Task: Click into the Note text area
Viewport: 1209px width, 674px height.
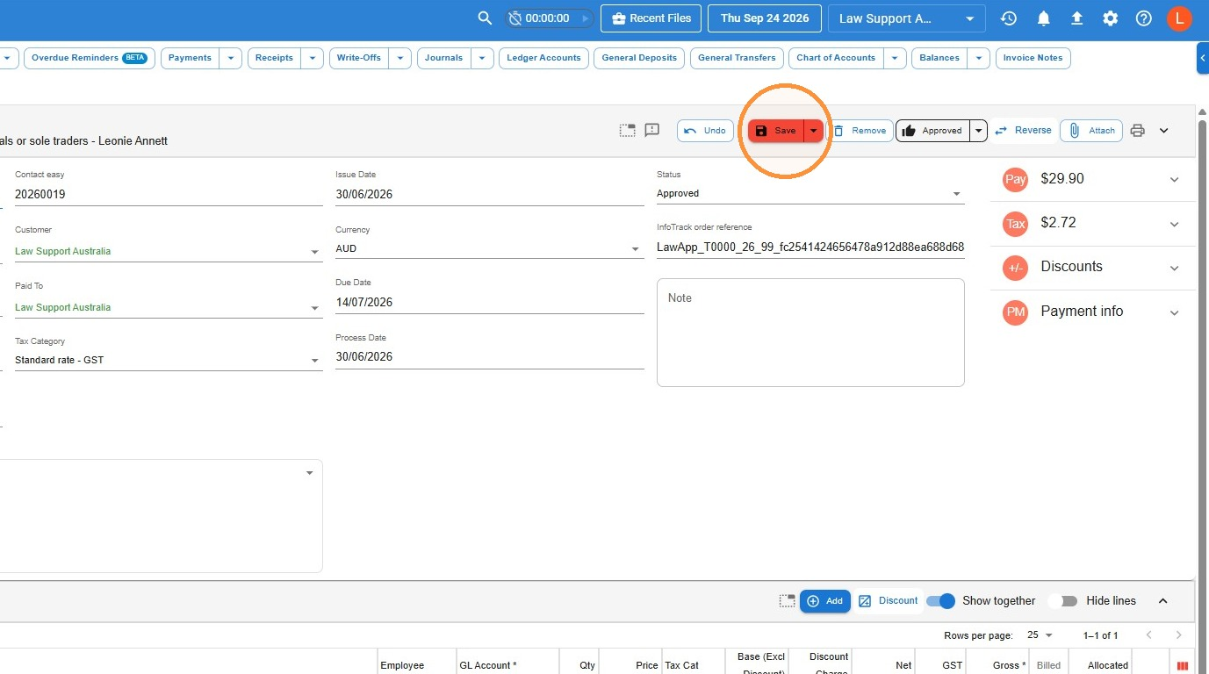Action: pos(810,333)
